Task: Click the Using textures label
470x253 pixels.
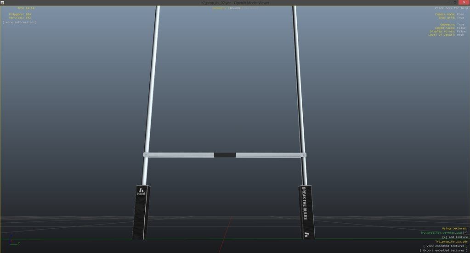Action: click(x=454, y=228)
